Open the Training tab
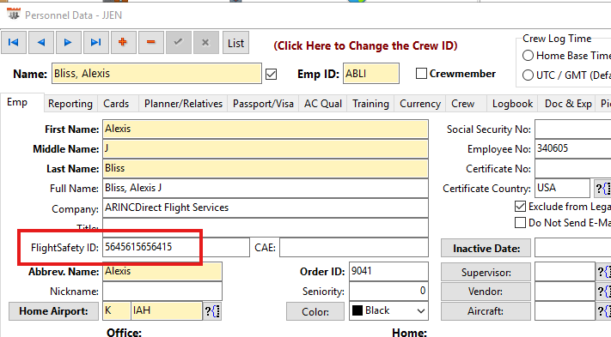The width and height of the screenshot is (611, 337). pyautogui.click(x=370, y=104)
